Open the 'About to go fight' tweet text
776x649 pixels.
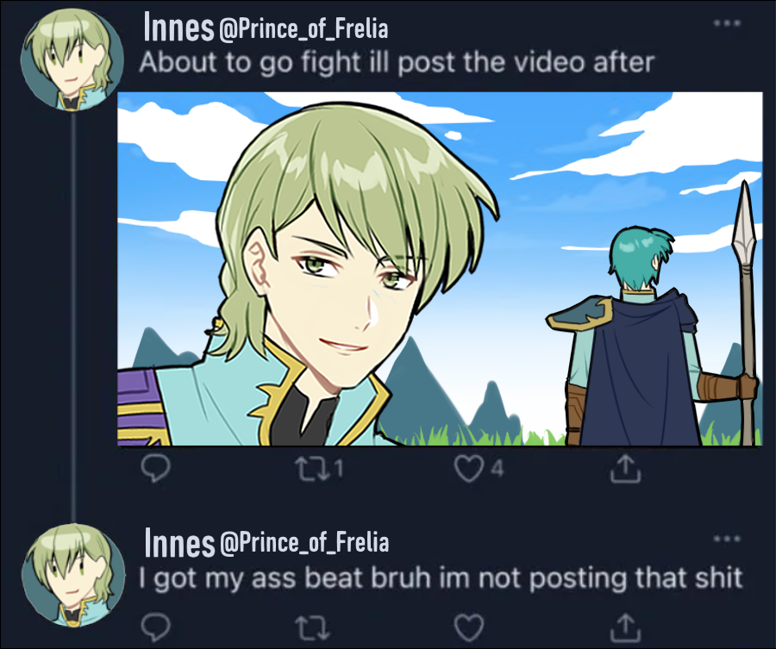click(397, 63)
